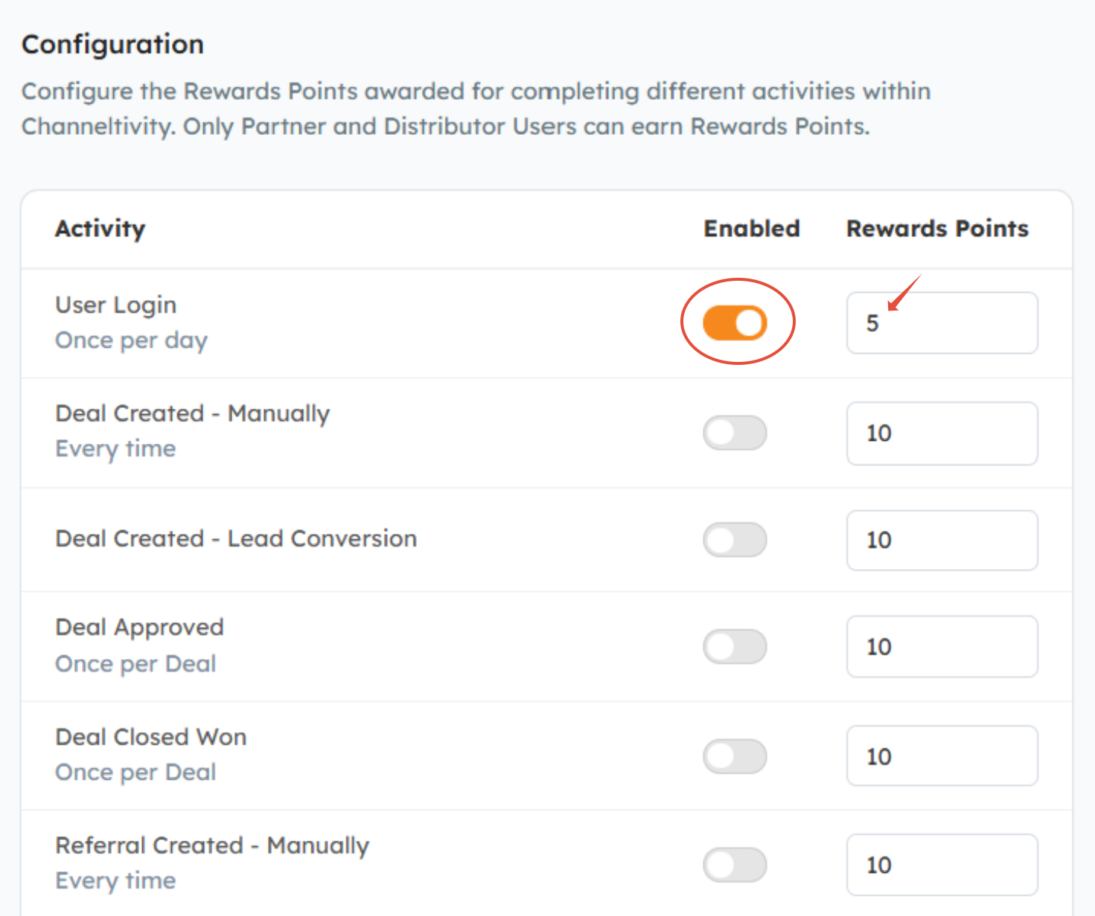Click the Deal Approved activity label
The image size is (1095, 916).
click(139, 628)
